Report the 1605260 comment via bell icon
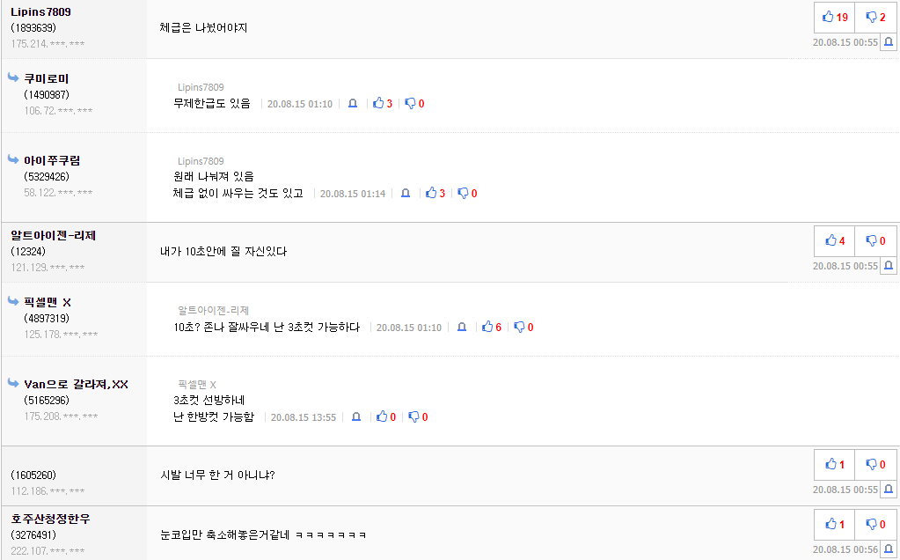 point(889,490)
